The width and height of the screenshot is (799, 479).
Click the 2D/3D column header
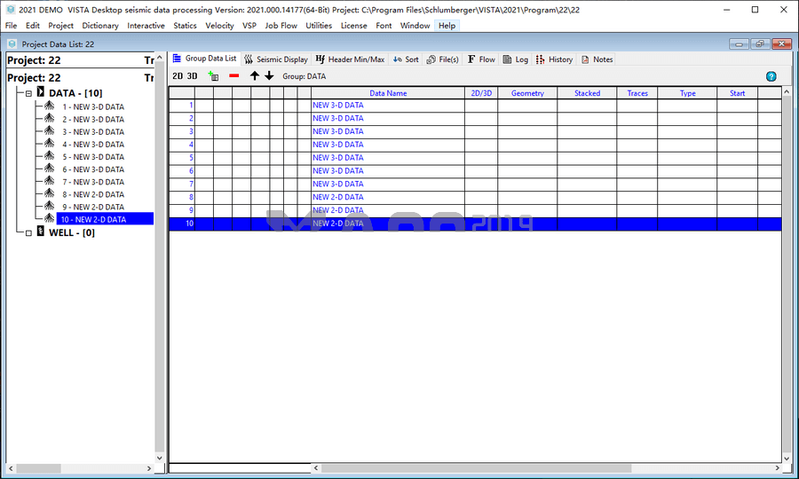point(481,93)
